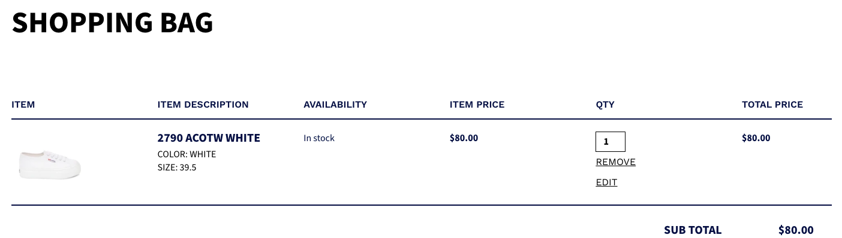Click the In stock availability text
Viewport: 842px width, 238px height.
tap(319, 138)
